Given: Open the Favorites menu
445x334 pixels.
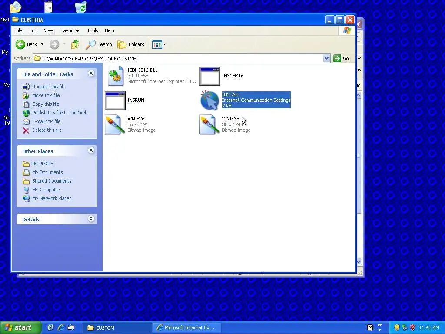Looking at the screenshot, I should point(70,30).
